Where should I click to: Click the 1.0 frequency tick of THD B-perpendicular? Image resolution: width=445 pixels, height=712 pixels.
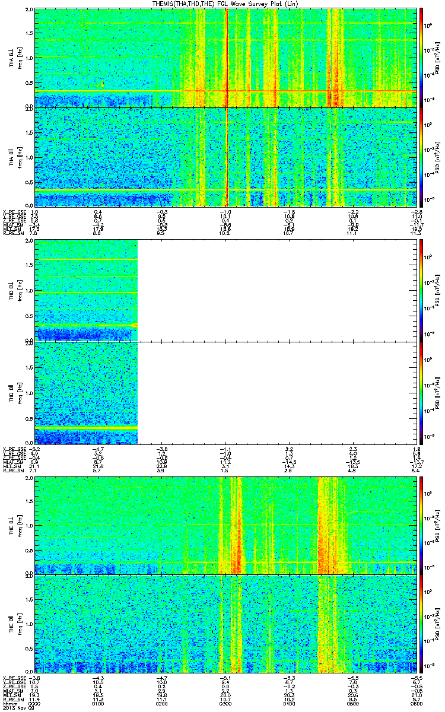pyautogui.click(x=30, y=290)
